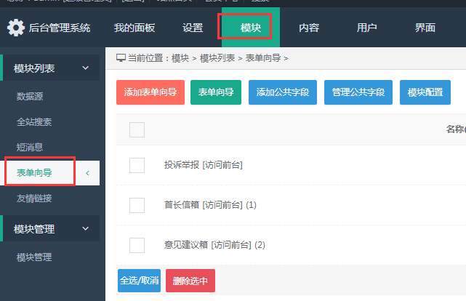Viewport: 466px width, 301px height.
Task: Open the 内容 top menu
Action: click(x=309, y=28)
